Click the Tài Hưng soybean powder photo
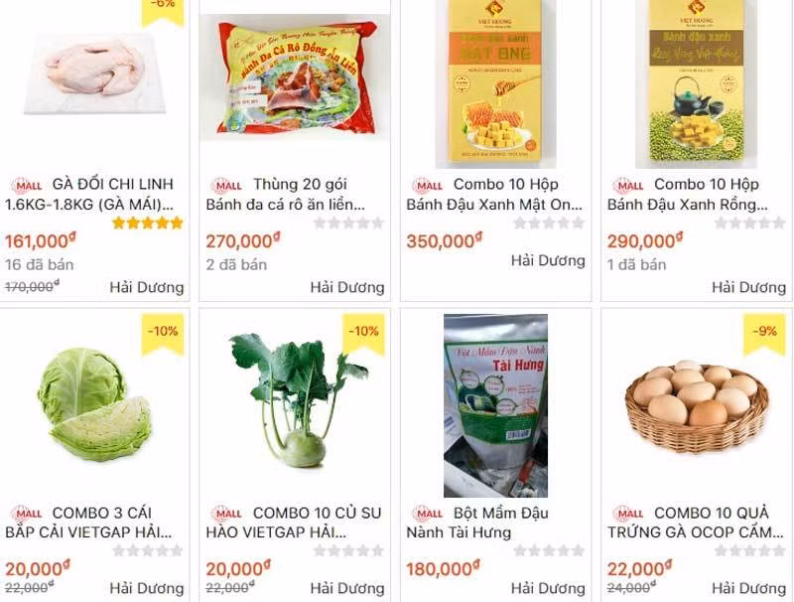 click(x=495, y=405)
